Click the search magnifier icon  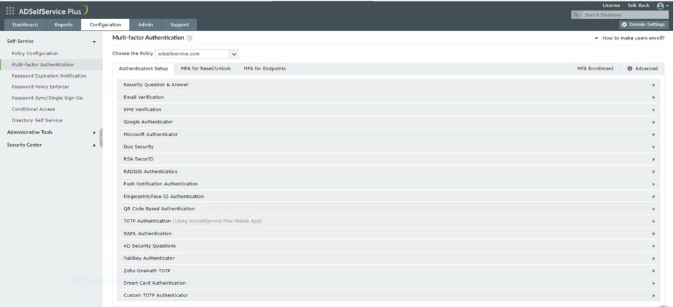(x=576, y=14)
